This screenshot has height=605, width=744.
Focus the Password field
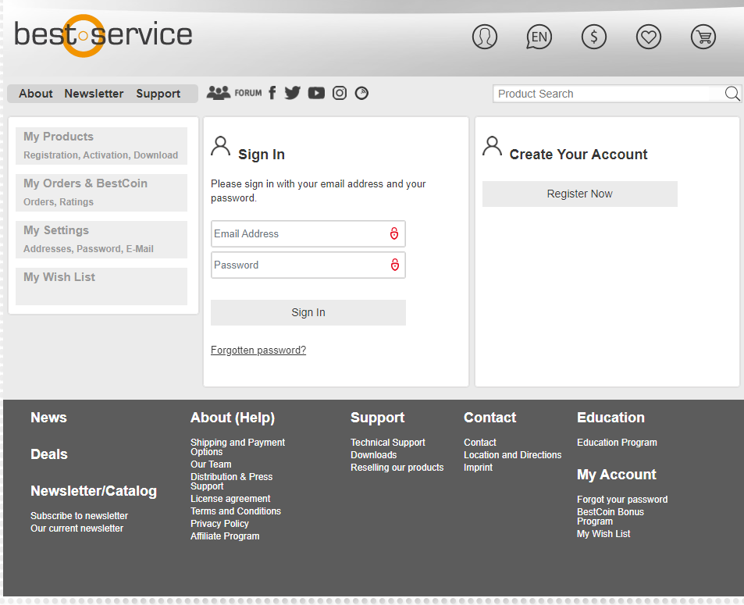[308, 265]
